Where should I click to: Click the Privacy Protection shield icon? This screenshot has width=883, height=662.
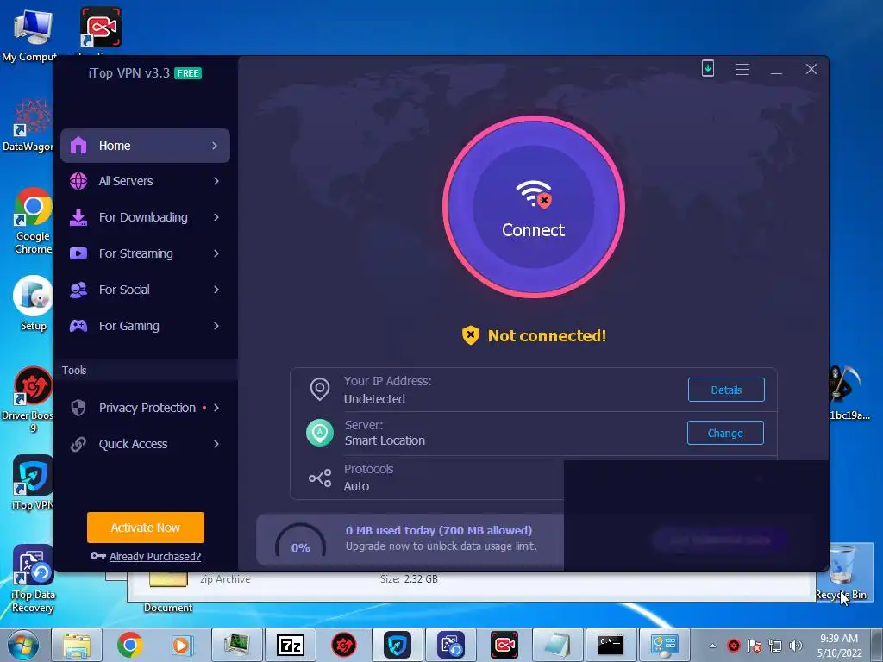click(78, 408)
